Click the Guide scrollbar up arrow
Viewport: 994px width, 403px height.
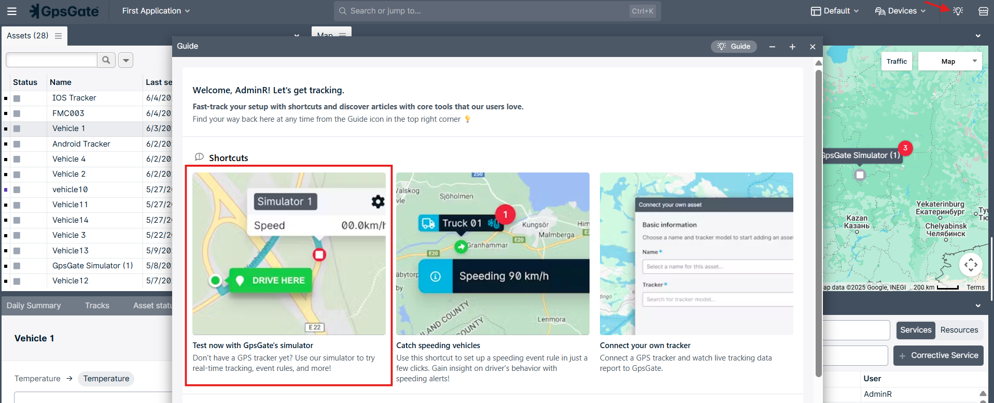(819, 63)
